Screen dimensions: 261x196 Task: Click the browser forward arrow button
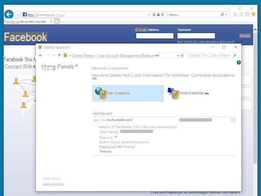click(18, 15)
